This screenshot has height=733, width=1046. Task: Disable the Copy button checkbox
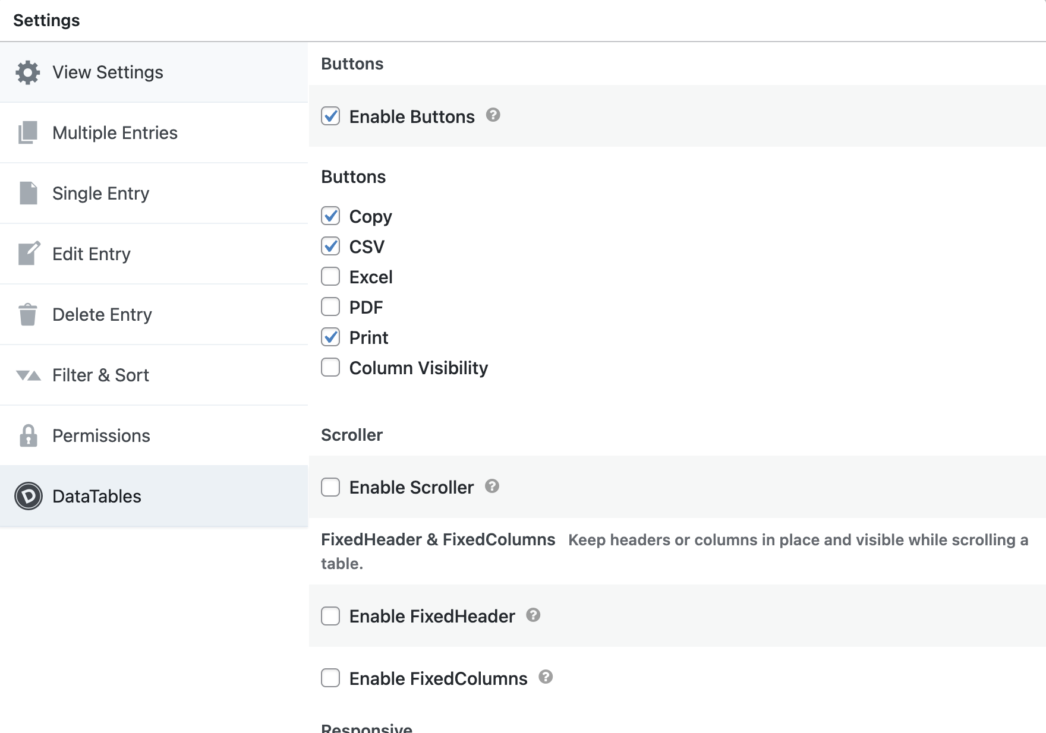pos(330,216)
